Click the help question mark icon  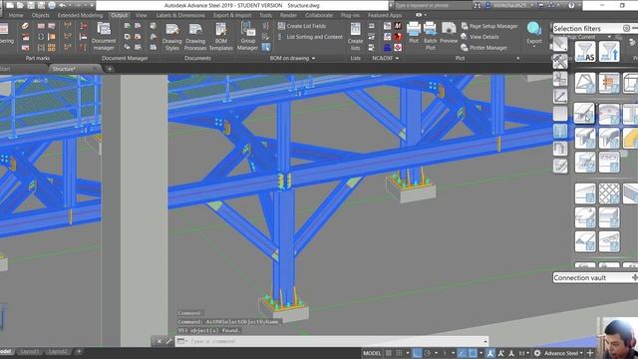[571, 5]
